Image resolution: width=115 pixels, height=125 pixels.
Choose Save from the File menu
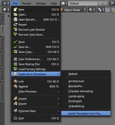[36, 42]
